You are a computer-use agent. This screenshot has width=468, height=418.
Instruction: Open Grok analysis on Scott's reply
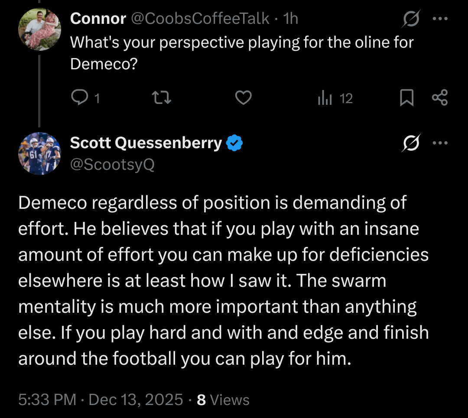coord(411,143)
